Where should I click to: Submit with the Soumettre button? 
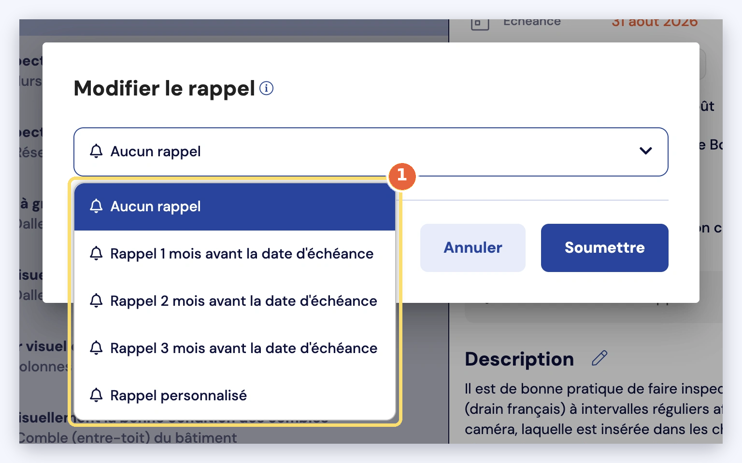(x=605, y=248)
